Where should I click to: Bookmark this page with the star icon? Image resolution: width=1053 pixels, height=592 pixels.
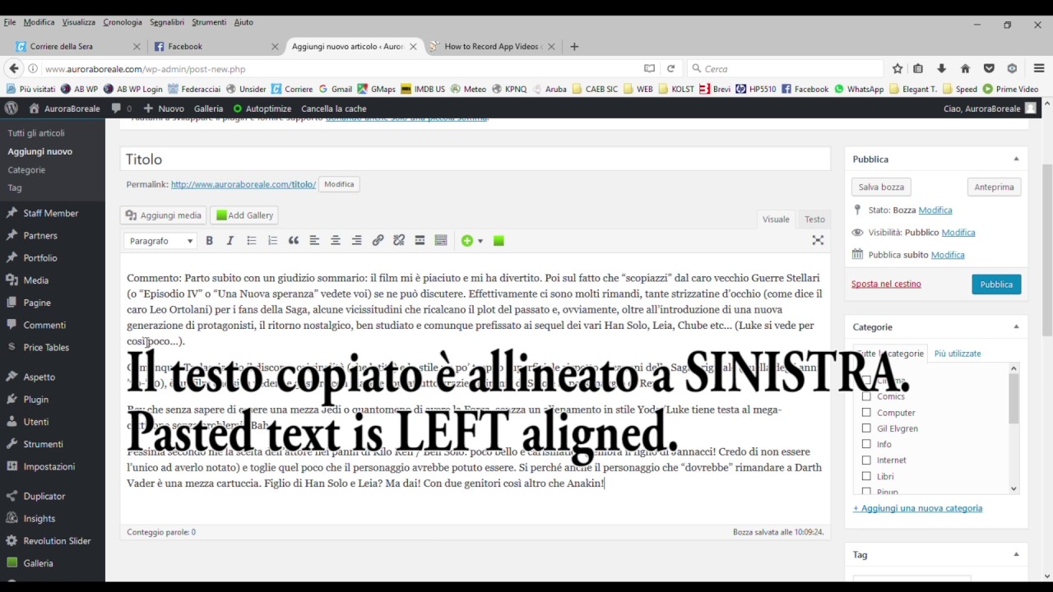[898, 69]
